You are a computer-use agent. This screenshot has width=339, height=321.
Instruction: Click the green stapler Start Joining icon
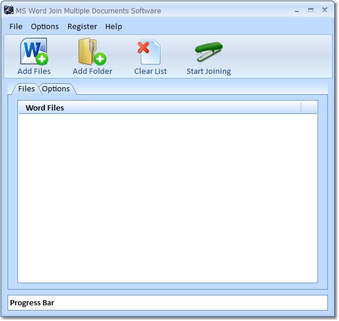[x=209, y=51]
